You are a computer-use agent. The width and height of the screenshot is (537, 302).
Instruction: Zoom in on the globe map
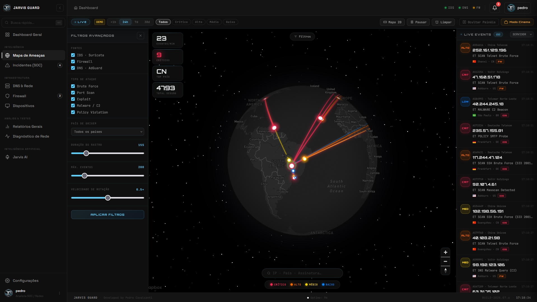click(445, 252)
